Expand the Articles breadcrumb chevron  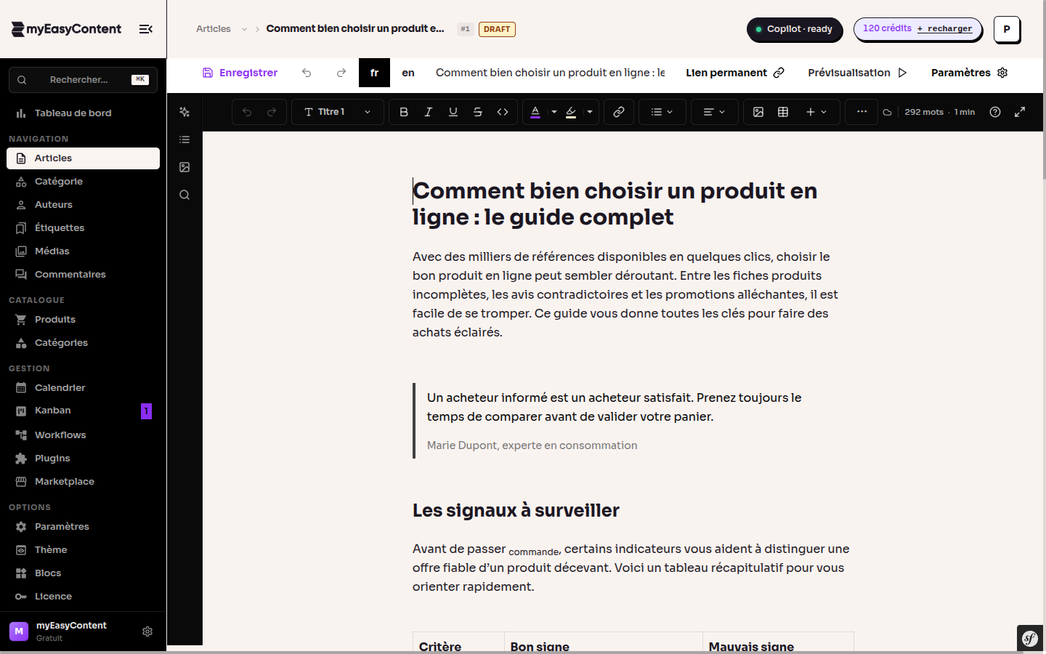(x=245, y=29)
